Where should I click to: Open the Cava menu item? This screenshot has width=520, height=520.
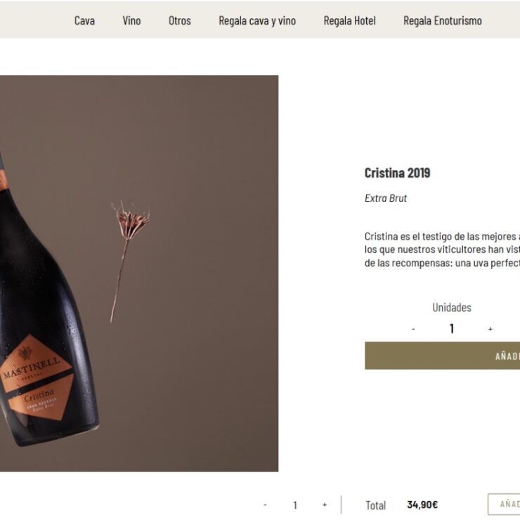[84, 20]
